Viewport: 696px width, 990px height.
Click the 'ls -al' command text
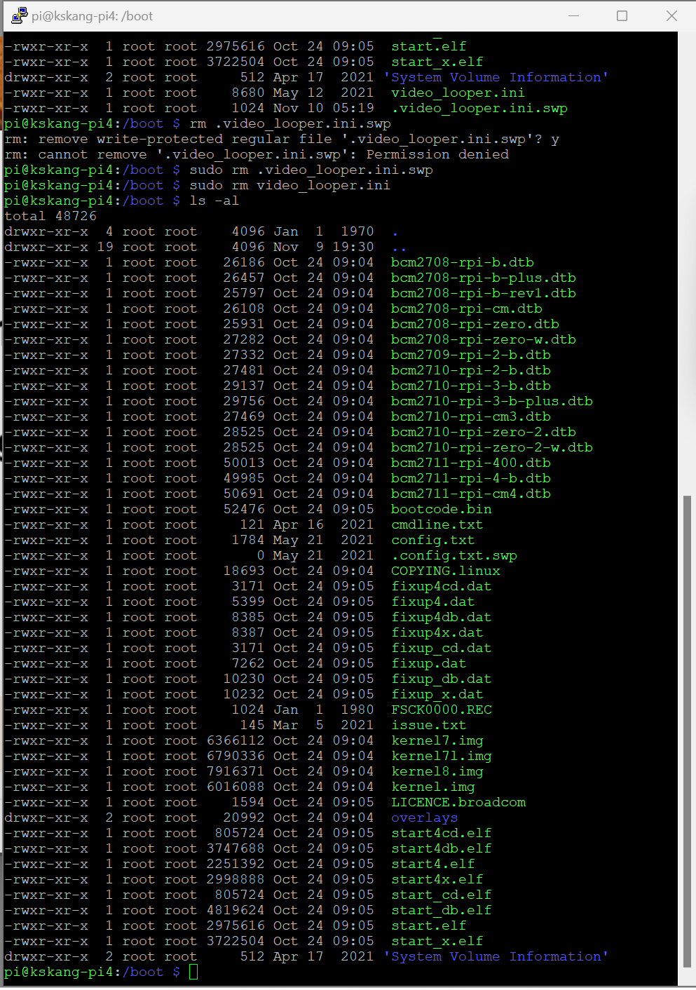point(214,201)
